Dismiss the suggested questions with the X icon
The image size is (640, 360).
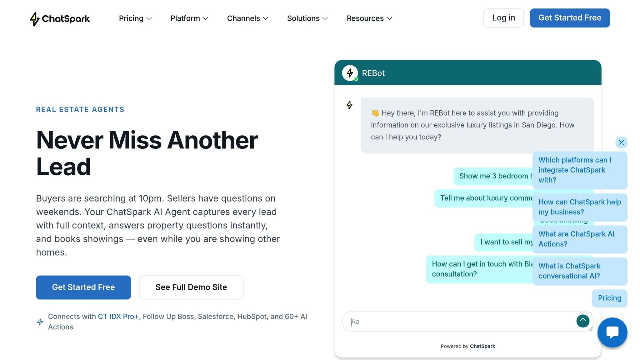[x=622, y=142]
